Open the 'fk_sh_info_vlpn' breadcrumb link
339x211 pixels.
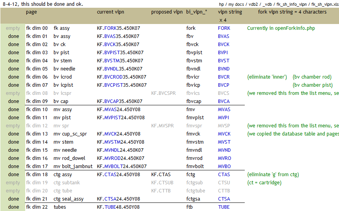tap(292, 4)
